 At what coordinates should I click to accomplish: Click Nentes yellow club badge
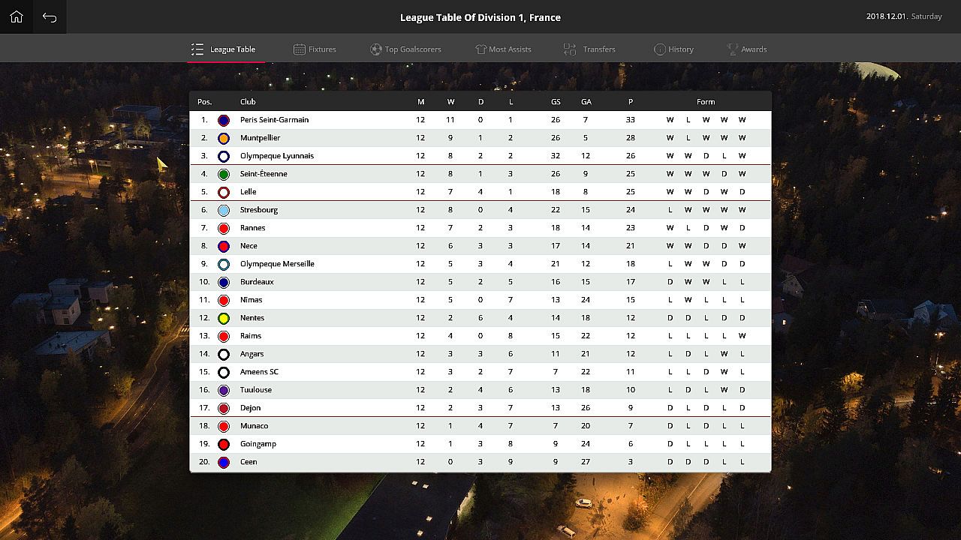point(224,318)
